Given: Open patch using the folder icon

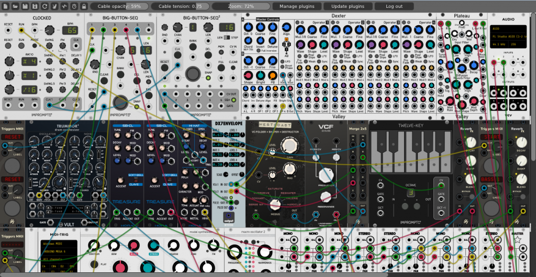Looking at the screenshot, I should 15,6.
